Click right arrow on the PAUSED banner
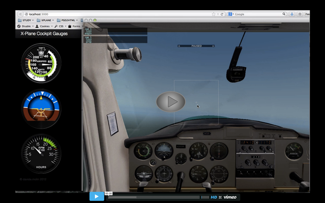Viewport: 325px width, 203px height. [213, 46]
